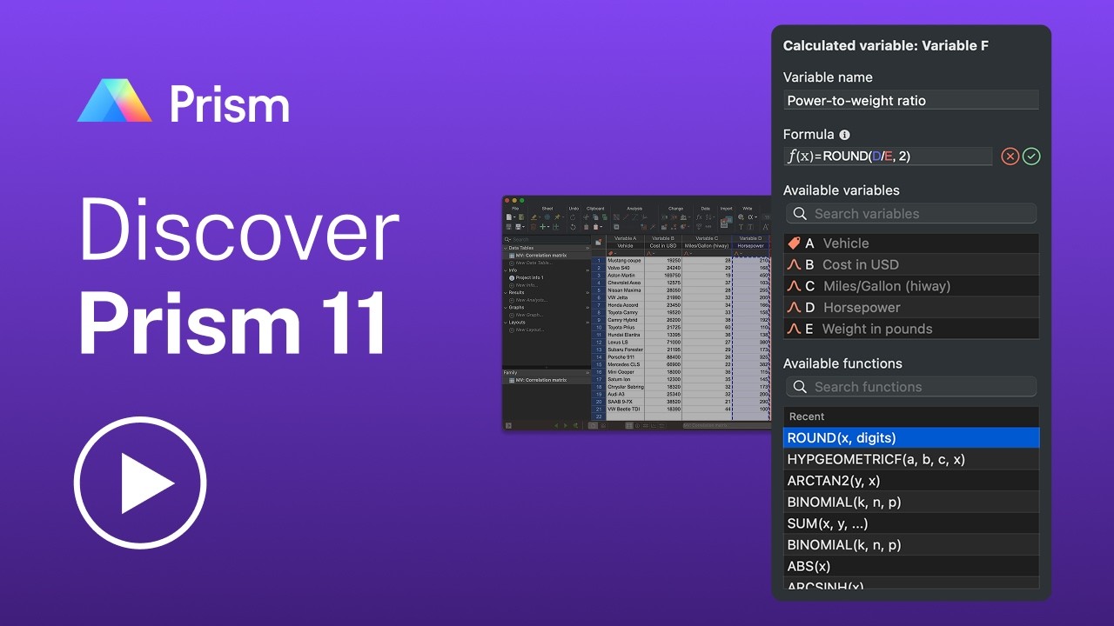1114x626 pixels.
Task: Collapse the Results section
Action: coord(505,292)
